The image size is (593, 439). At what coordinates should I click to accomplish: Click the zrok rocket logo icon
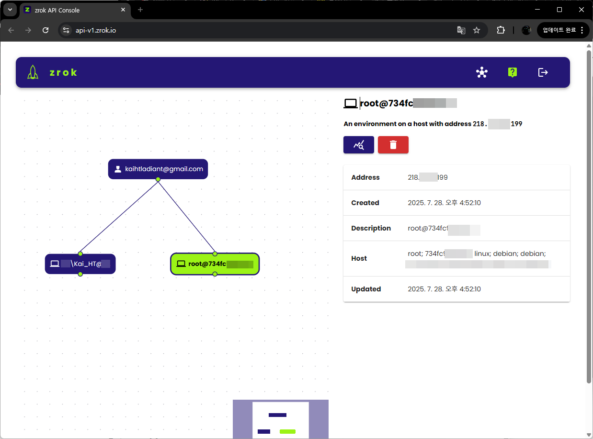(x=33, y=72)
